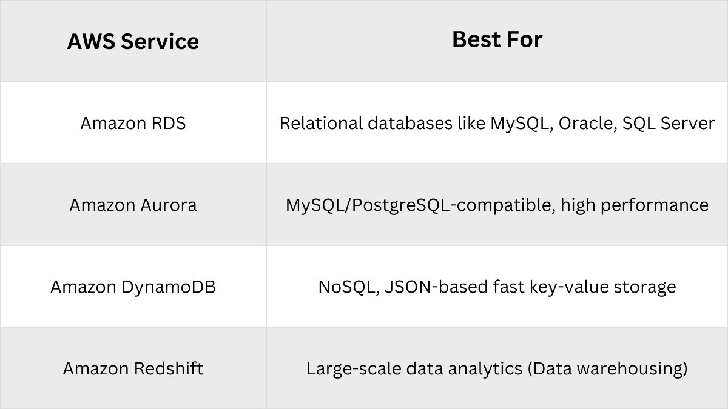The image size is (728, 409).
Task: Select the Amazon Aurora cell
Action: (133, 205)
